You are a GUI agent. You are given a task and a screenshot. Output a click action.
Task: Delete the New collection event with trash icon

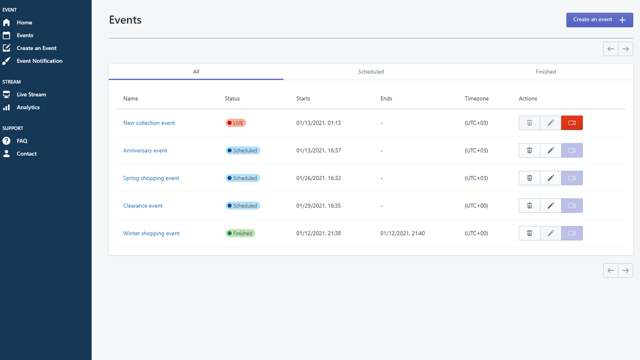coord(529,122)
